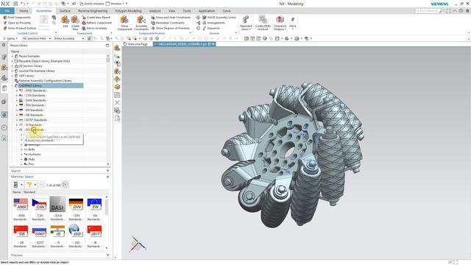
Task: Click the Add component icon
Action: click(x=65, y=20)
